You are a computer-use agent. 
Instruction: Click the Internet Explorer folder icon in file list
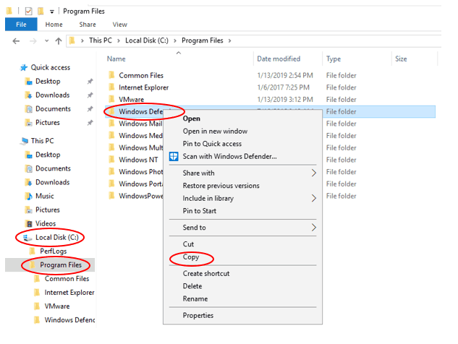click(x=111, y=87)
